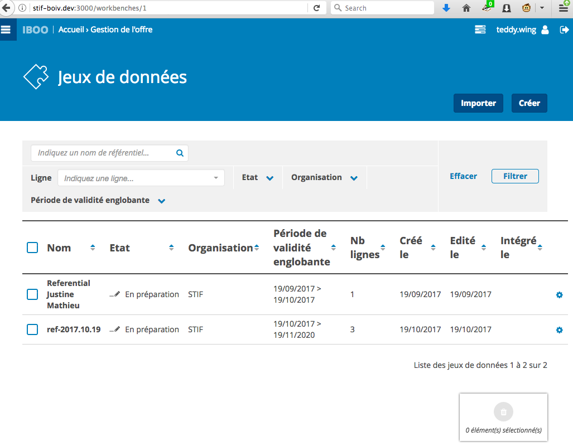Click the browser address bar URL
Viewport: 573px width, 446px height.
tap(89, 8)
